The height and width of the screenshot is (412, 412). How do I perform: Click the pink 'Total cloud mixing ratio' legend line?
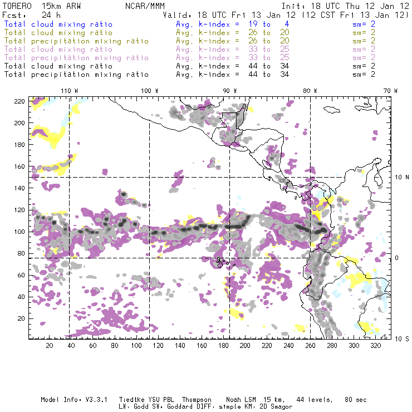(58, 50)
